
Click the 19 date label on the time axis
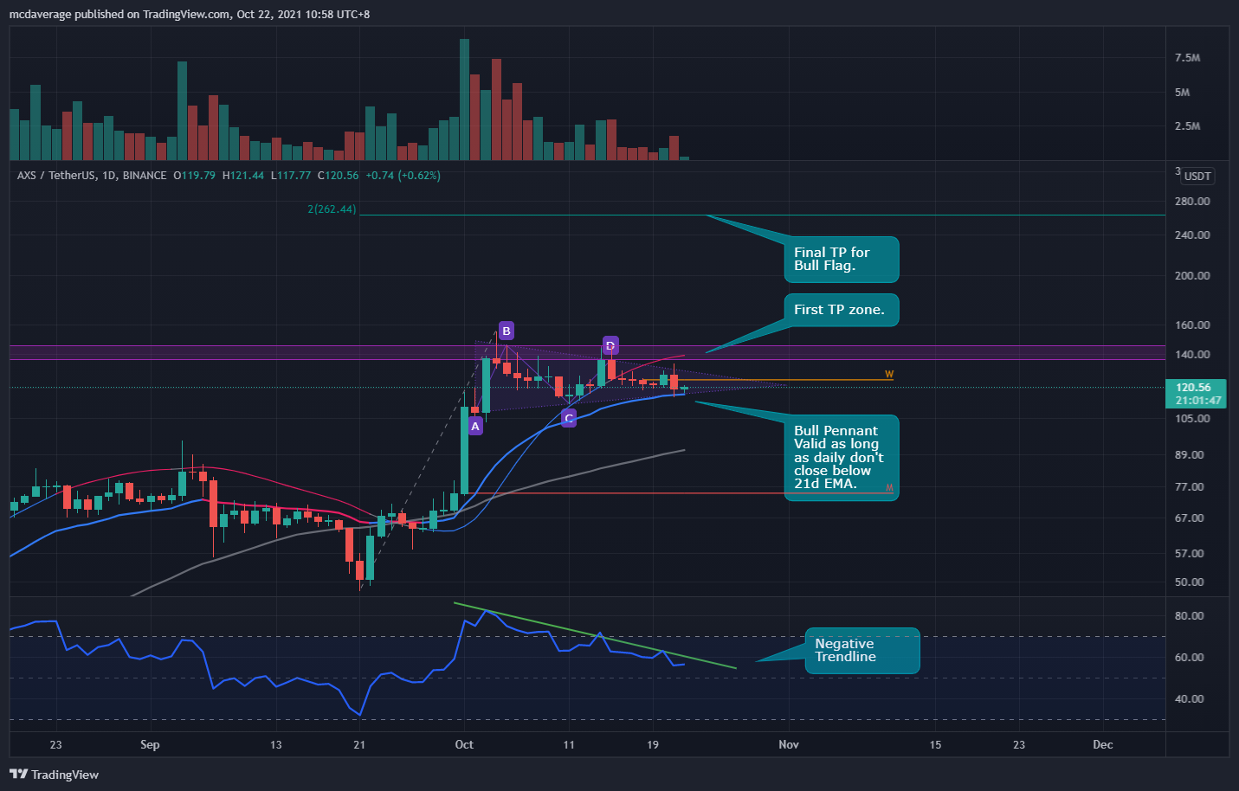(x=653, y=744)
